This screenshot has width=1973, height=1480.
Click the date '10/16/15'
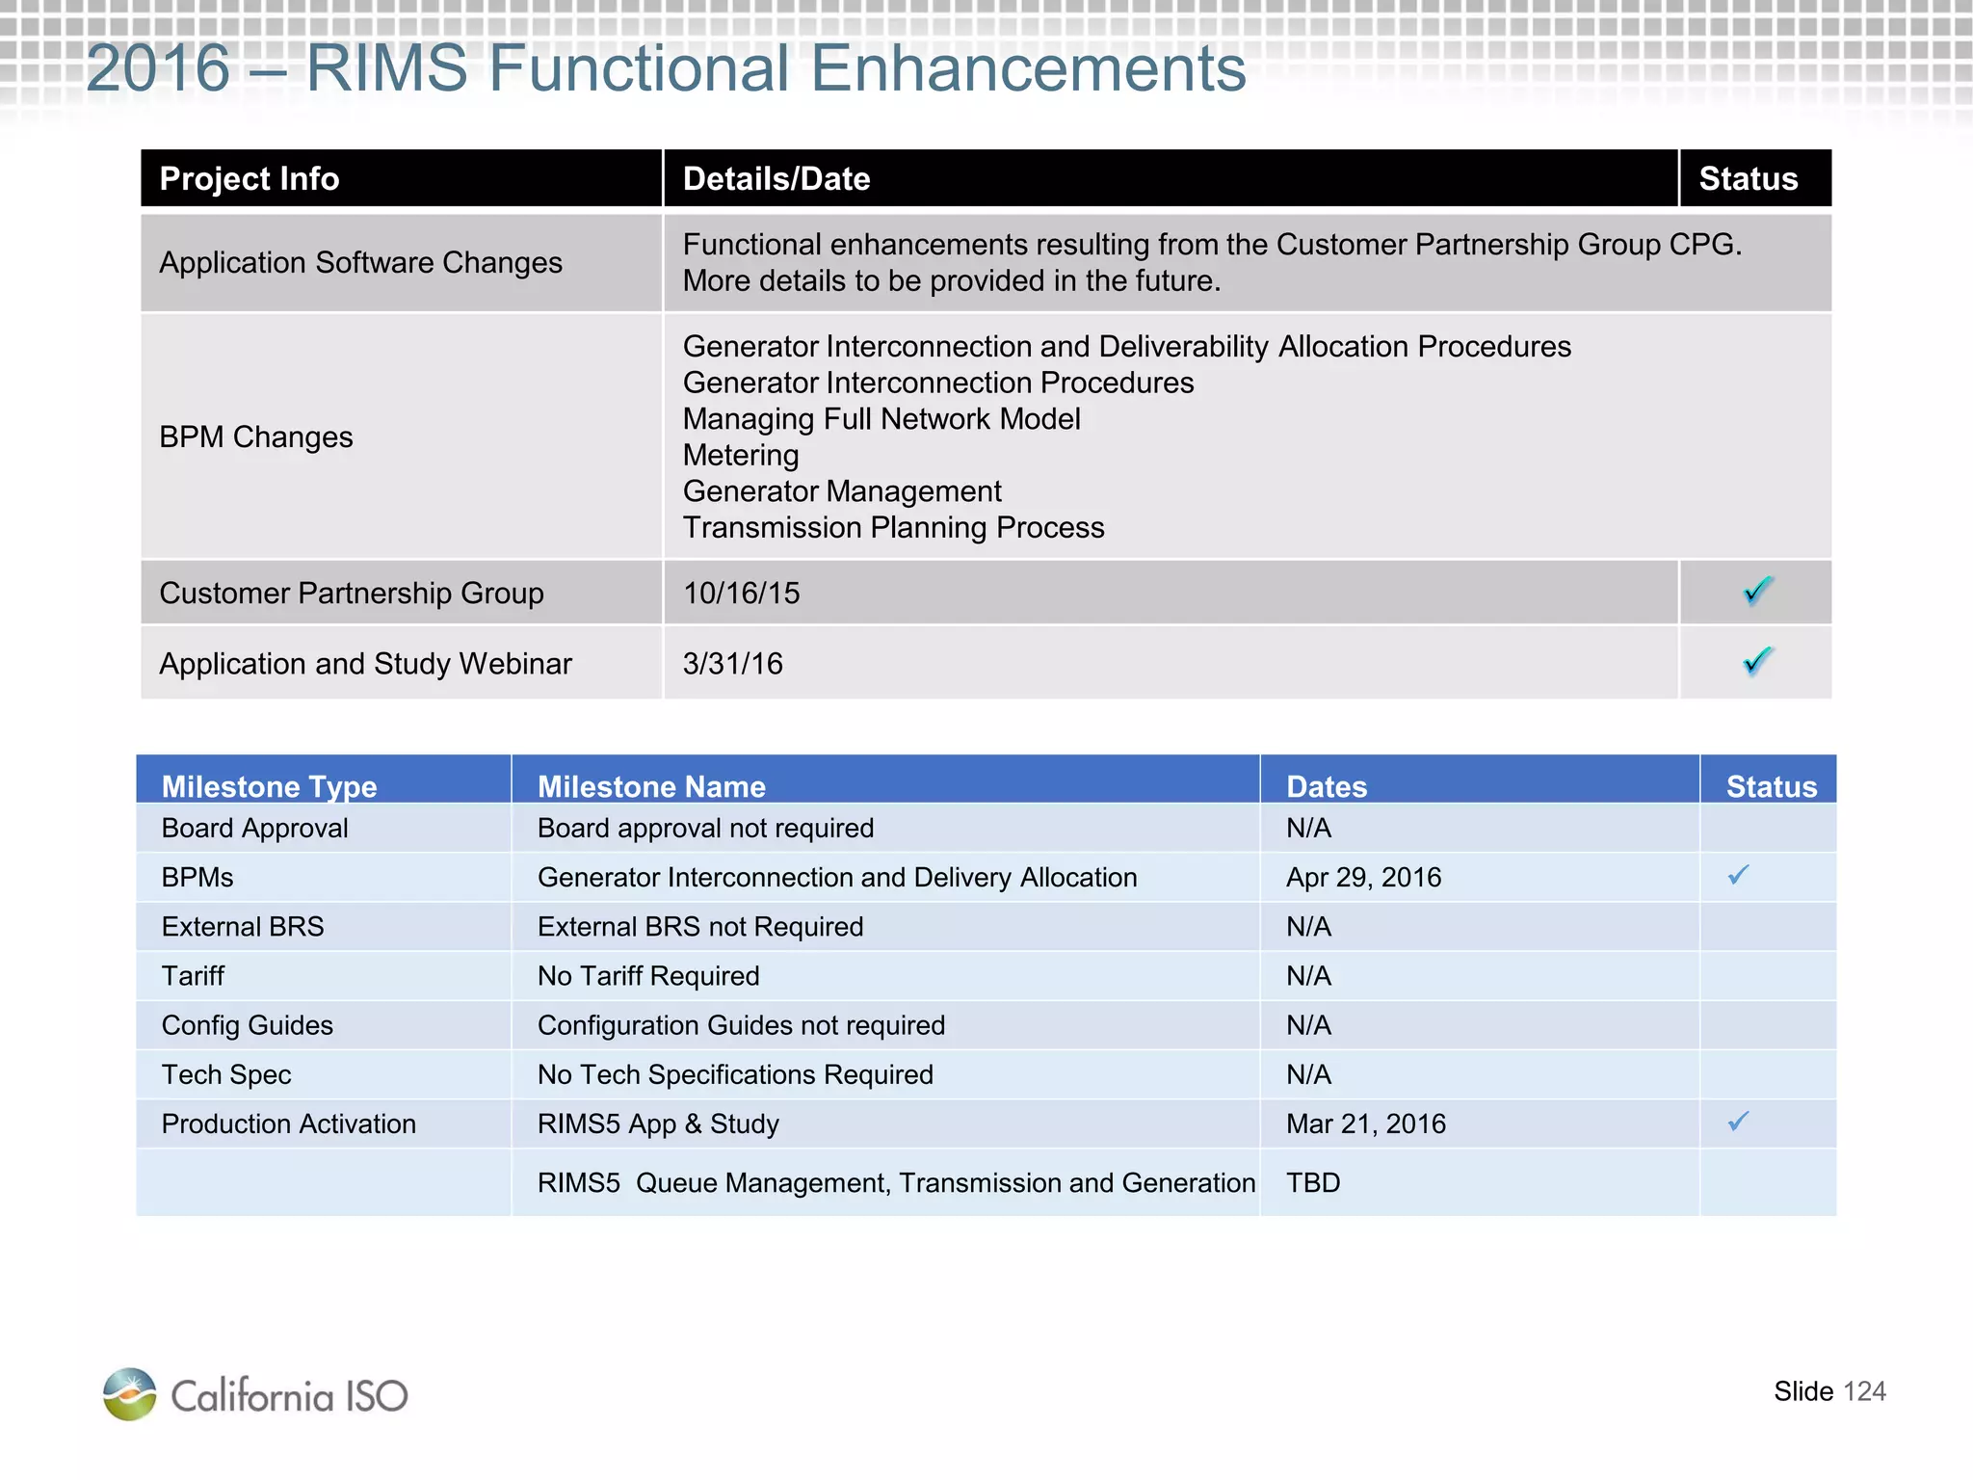coord(741,594)
